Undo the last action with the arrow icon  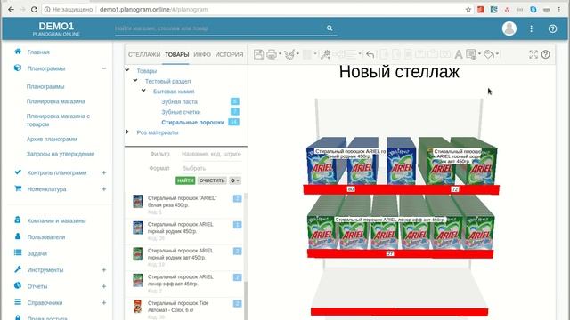370,54
